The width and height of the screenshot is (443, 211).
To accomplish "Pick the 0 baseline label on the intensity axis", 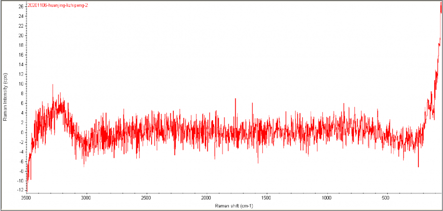I will point(22,133).
